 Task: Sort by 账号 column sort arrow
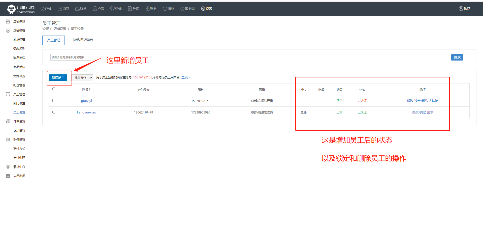pos(90,90)
